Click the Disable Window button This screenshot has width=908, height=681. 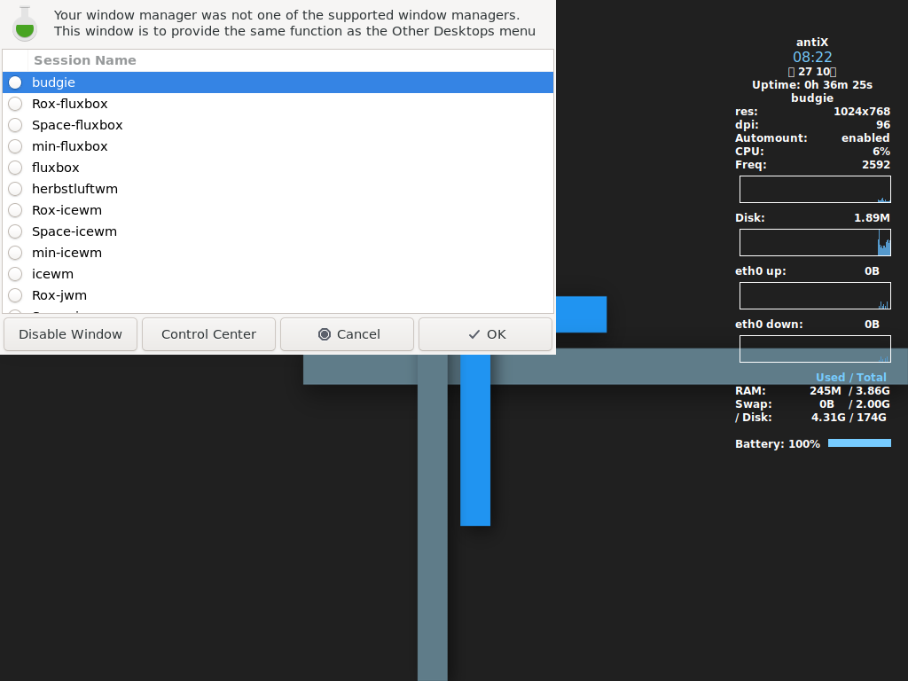(71, 334)
